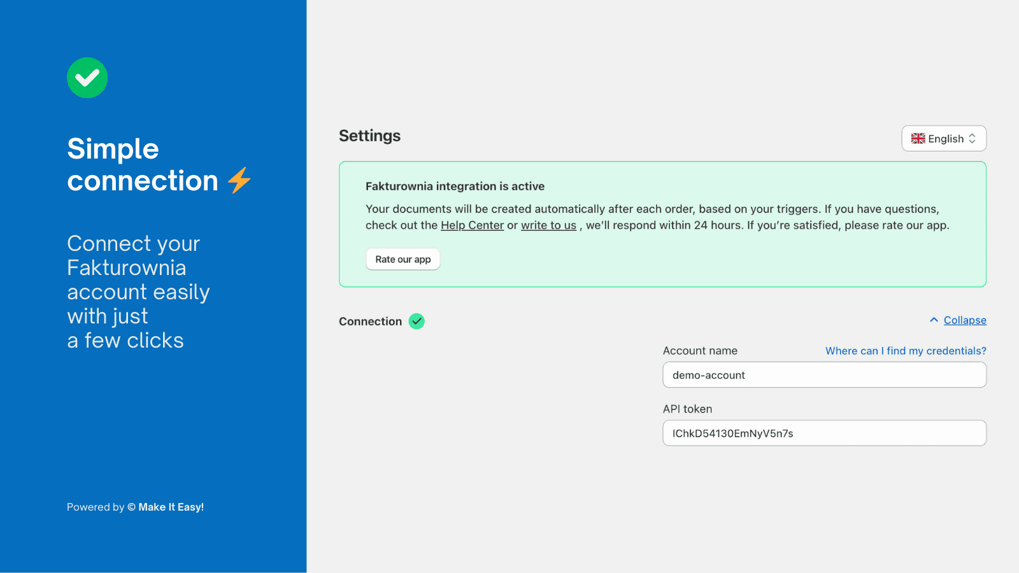Click into the API token field

[x=824, y=434]
